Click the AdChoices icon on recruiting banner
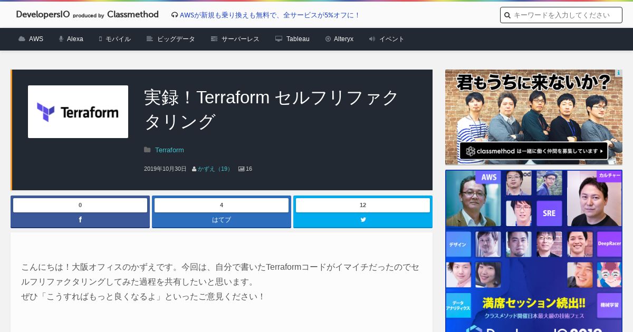Viewport: 633px width, 332px height. 619,73
